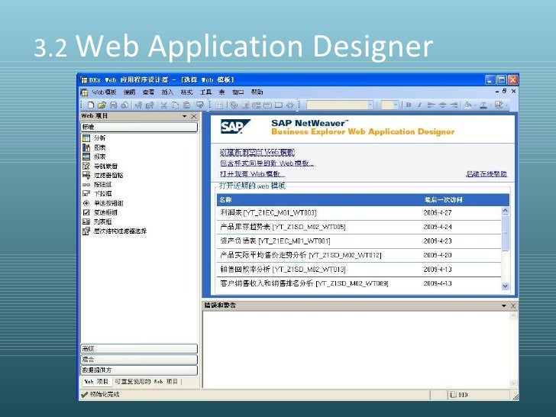Screen dimensions: 556x417
Task: Toggle Italic formatting in toolbar
Action: tap(419, 105)
